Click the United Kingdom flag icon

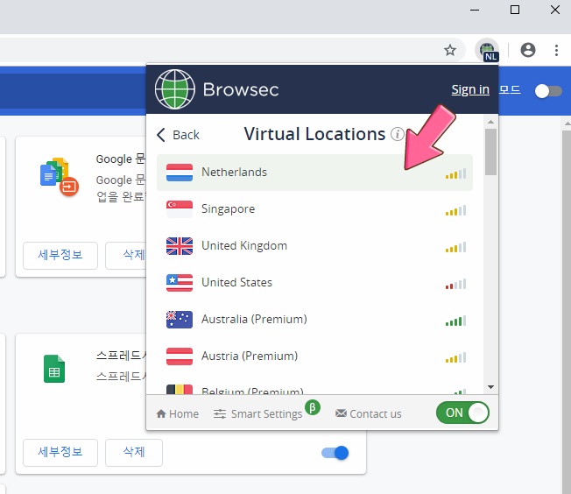tap(180, 246)
